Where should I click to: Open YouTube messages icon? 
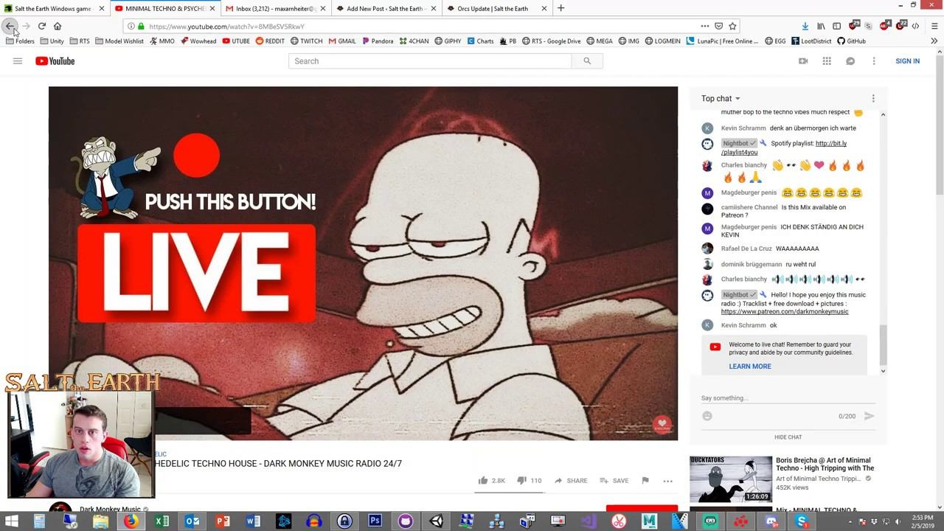pos(850,61)
